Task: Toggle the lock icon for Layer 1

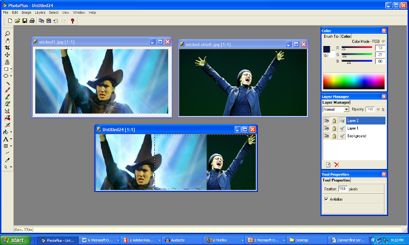Action: point(334,128)
